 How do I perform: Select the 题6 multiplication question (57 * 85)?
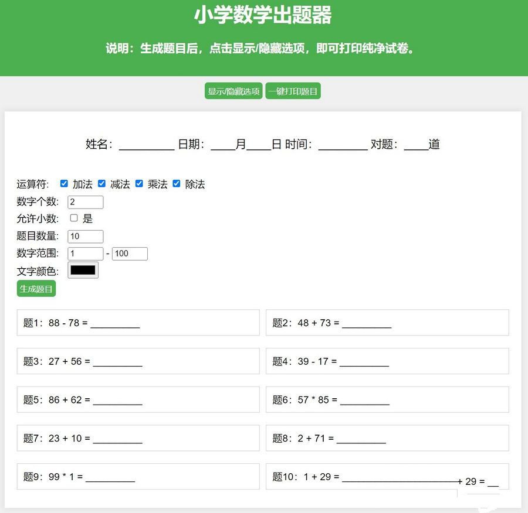[387, 399]
